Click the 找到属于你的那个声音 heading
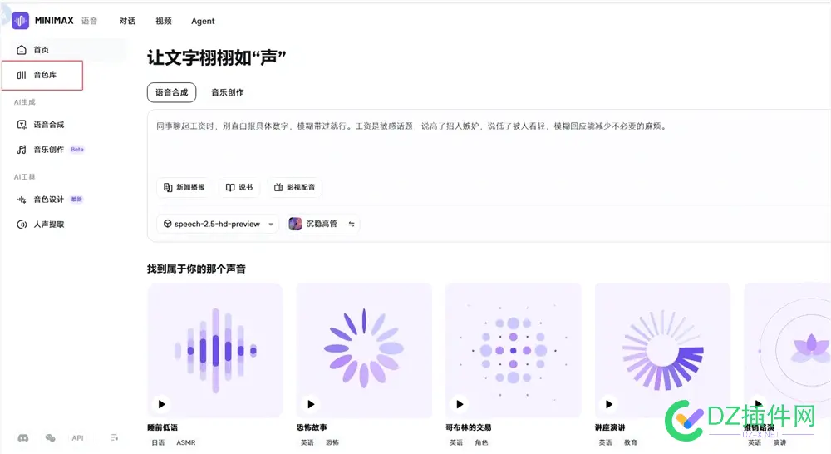 196,269
